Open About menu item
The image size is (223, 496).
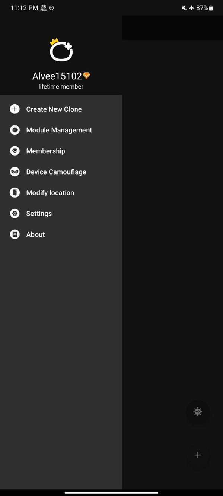[61, 234]
